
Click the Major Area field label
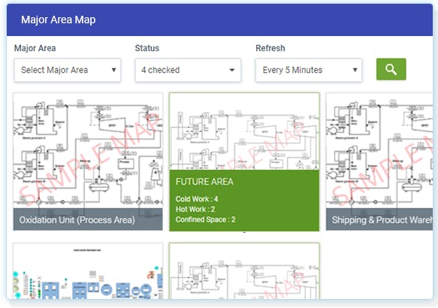coord(35,48)
